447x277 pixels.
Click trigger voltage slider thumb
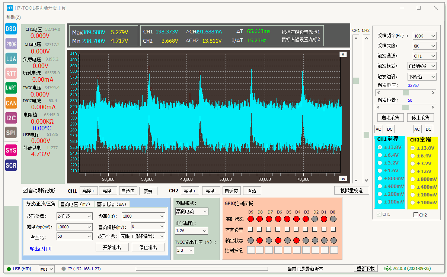(406, 93)
